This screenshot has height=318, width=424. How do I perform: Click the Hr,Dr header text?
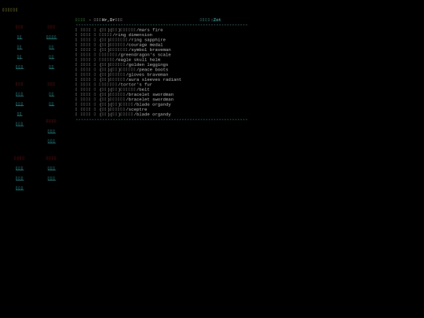click(108, 20)
